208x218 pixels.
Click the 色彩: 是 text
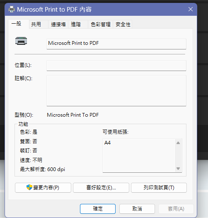point(29,132)
